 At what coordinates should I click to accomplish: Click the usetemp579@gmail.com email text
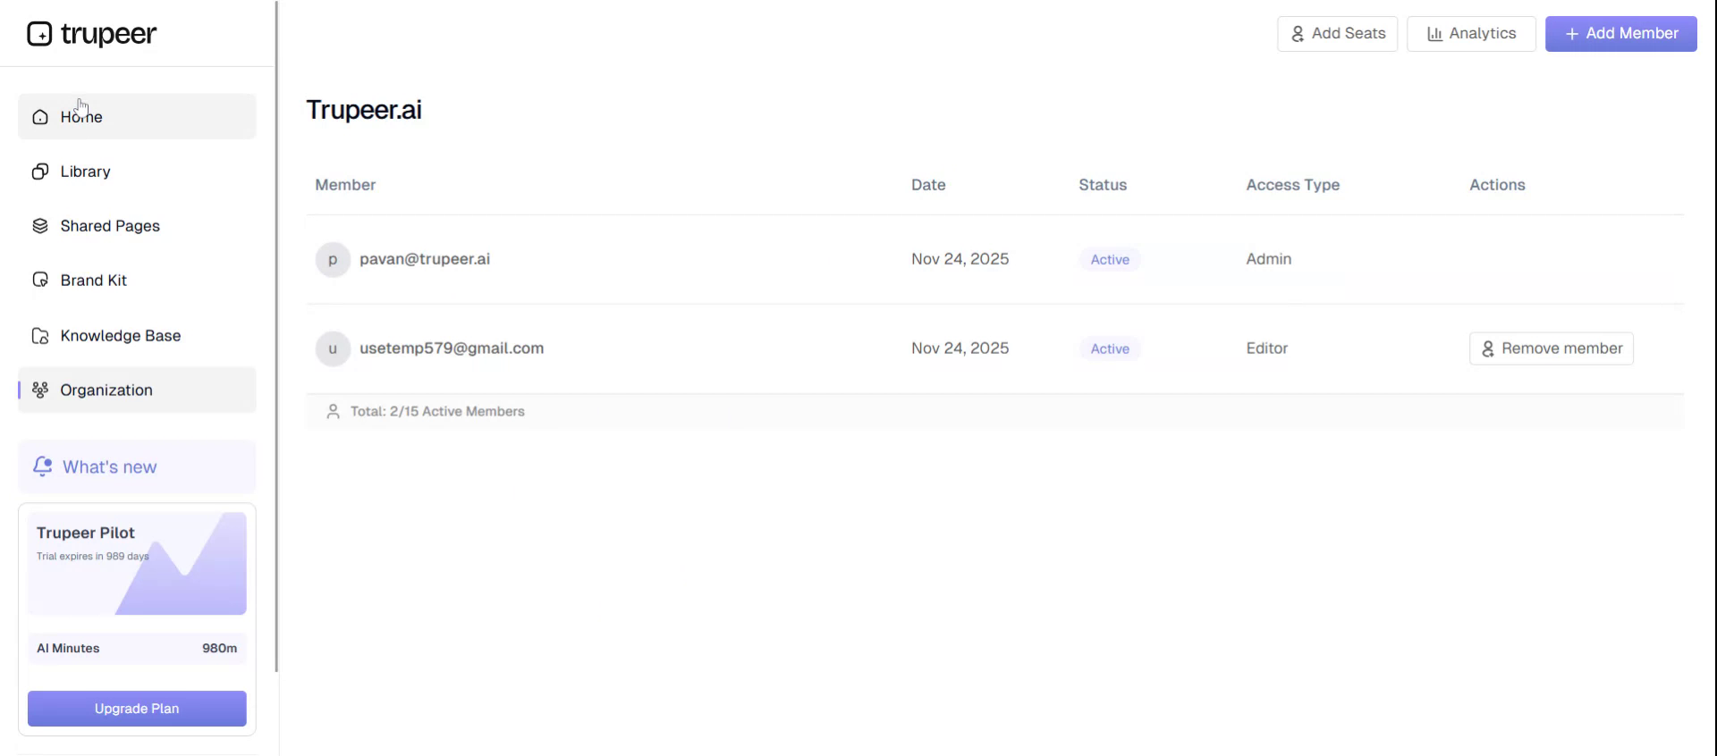point(452,349)
